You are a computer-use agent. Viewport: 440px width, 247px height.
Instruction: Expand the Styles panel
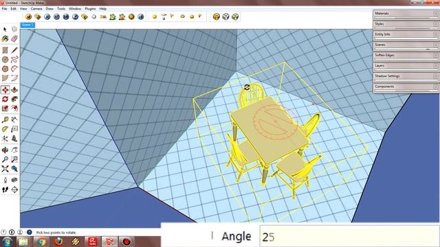pyautogui.click(x=406, y=25)
